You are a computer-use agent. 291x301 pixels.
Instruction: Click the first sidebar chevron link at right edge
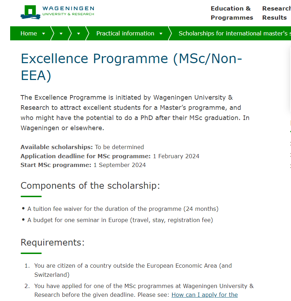[290, 143]
